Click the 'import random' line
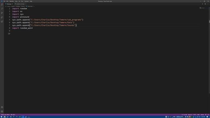This screenshot has height=118, width=210. point(20,9)
